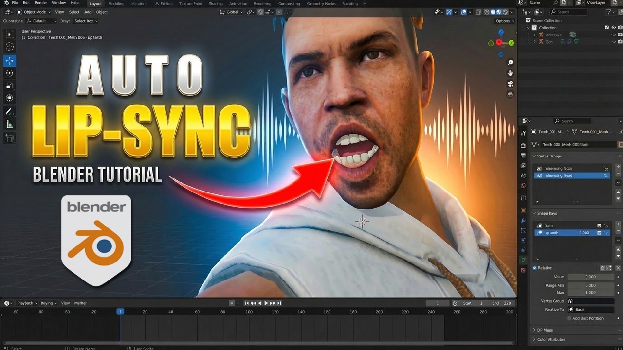Open the Material properties tab icon
This screenshot has height=350, width=623.
523,270
